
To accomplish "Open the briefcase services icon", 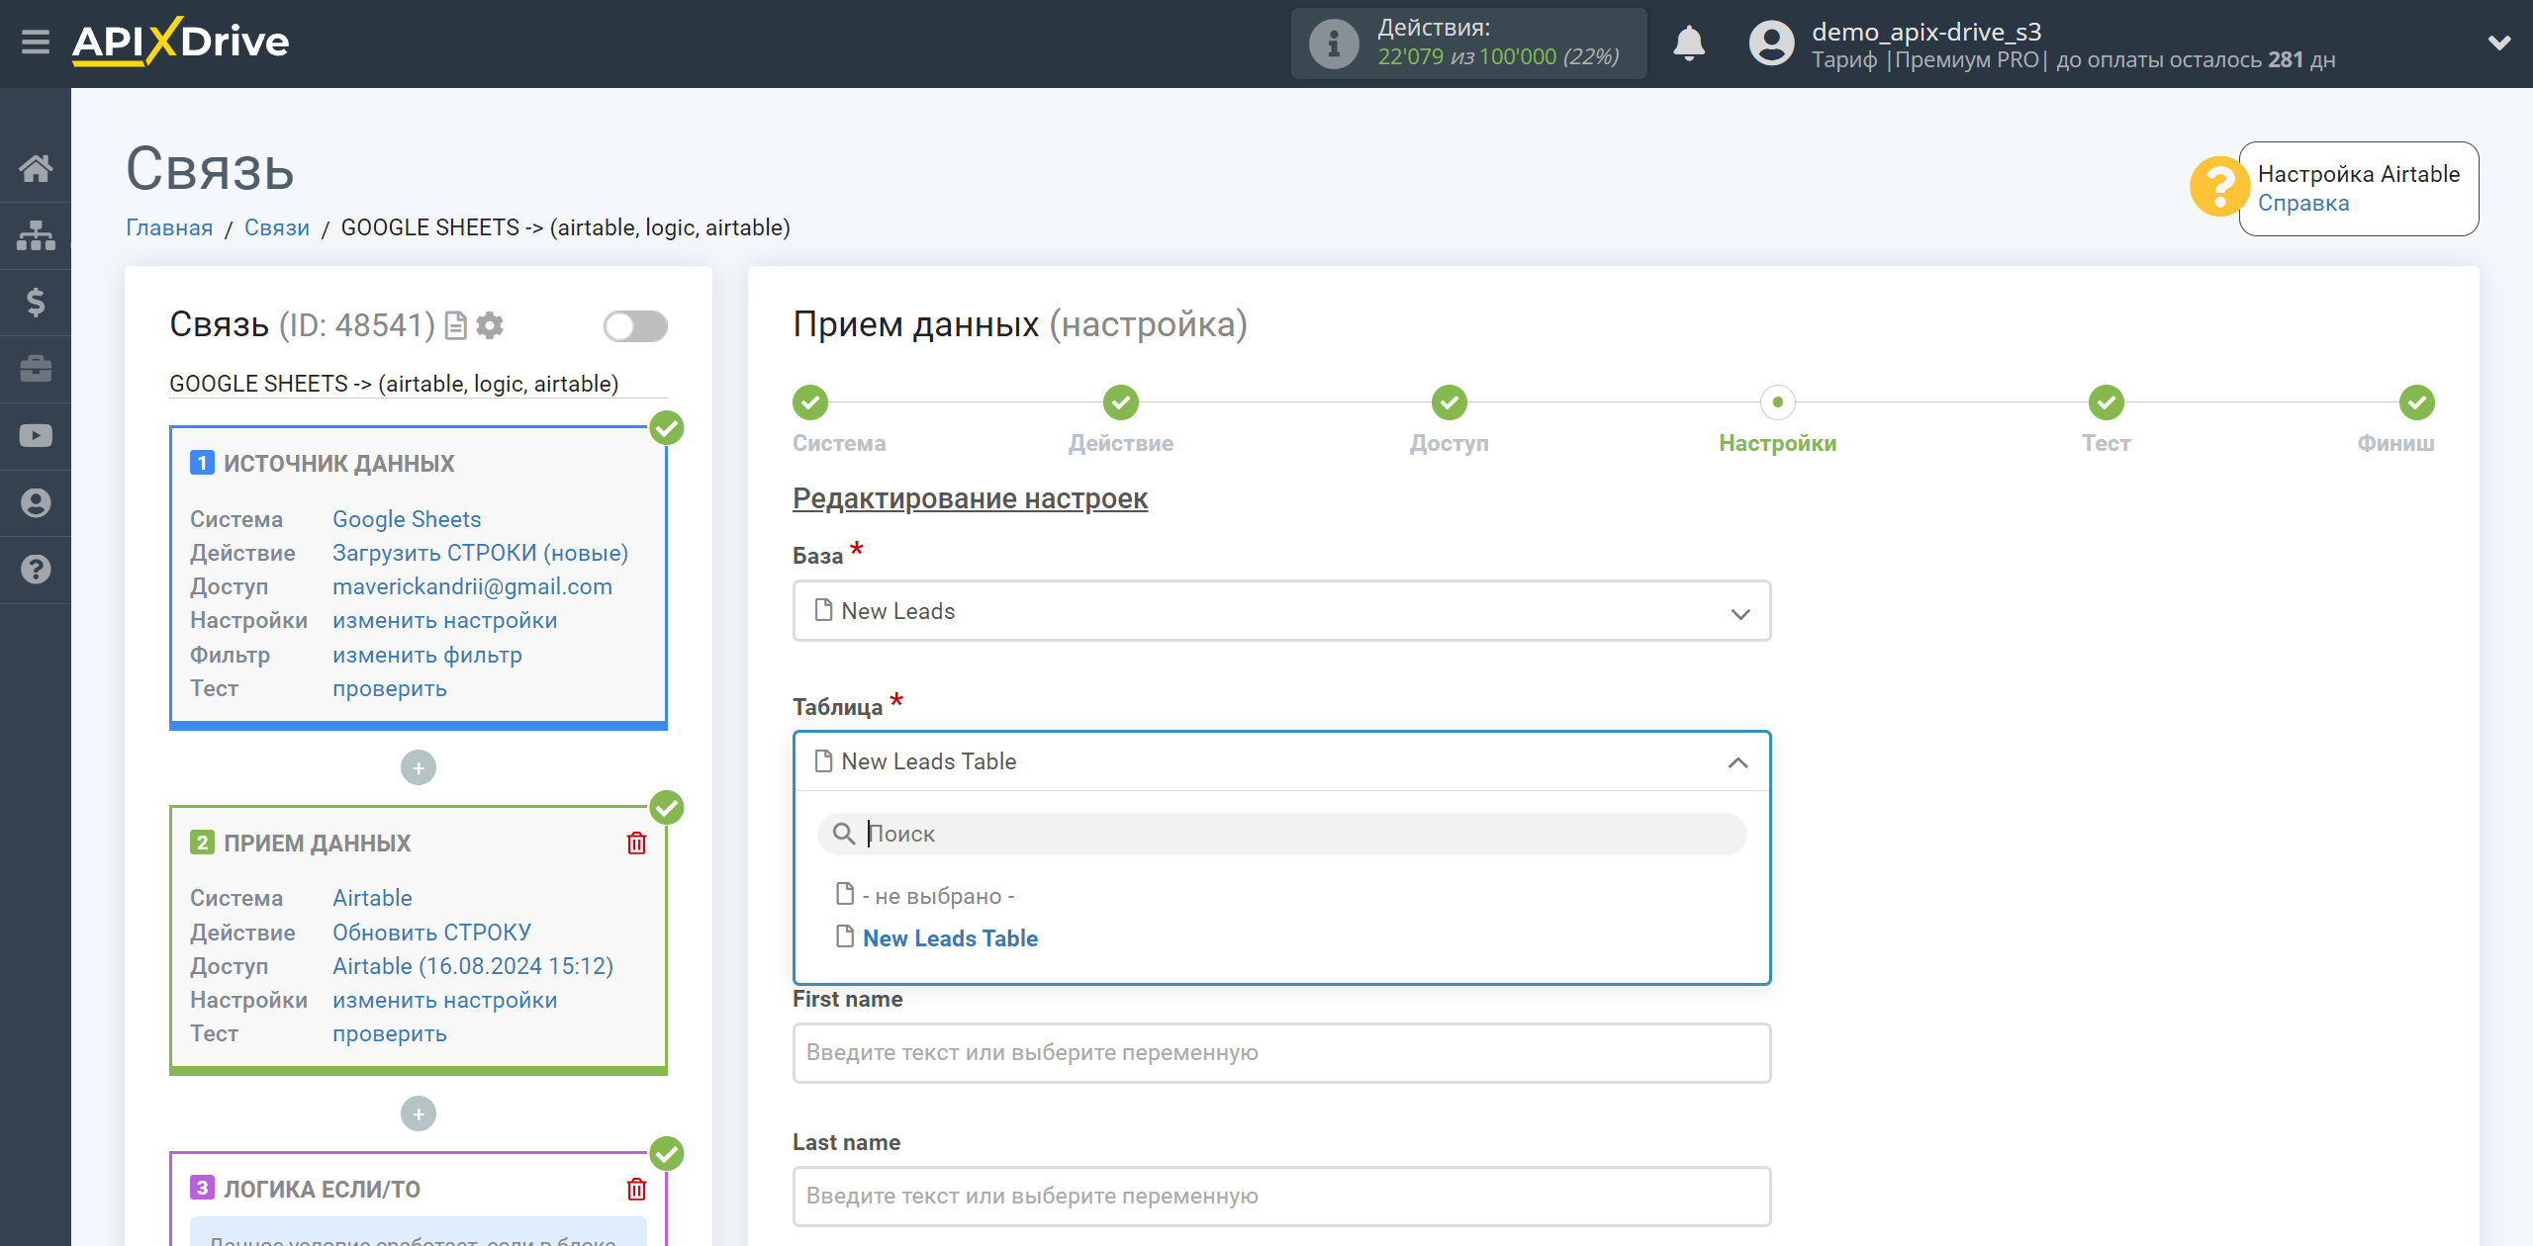I will pyautogui.click(x=36, y=369).
